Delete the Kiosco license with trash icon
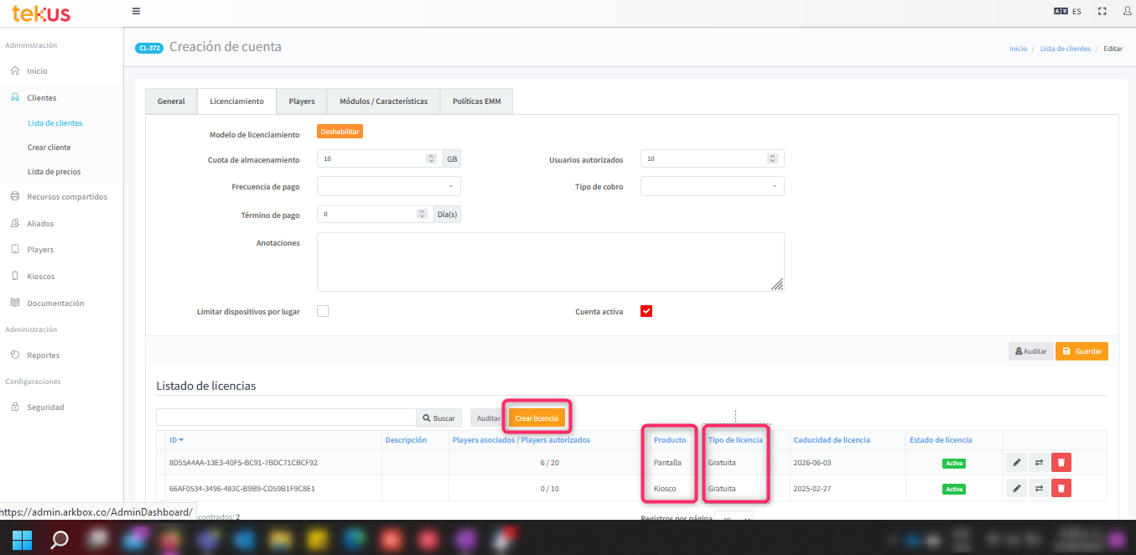The width and height of the screenshot is (1136, 555). pos(1061,488)
